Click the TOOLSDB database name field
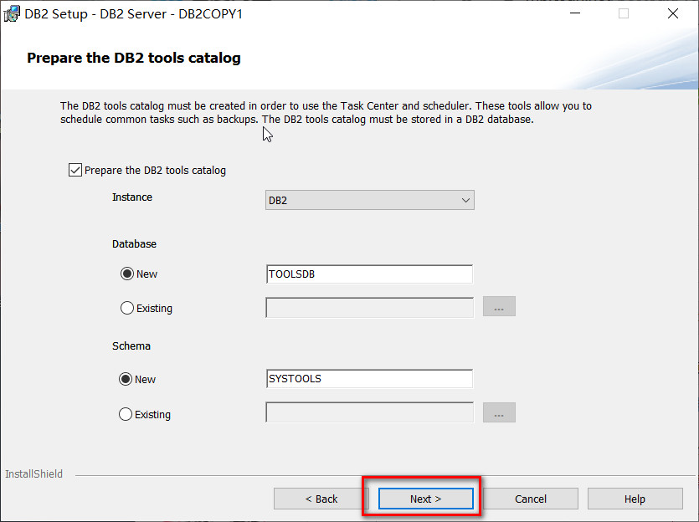This screenshot has width=699, height=522. pyautogui.click(x=369, y=274)
